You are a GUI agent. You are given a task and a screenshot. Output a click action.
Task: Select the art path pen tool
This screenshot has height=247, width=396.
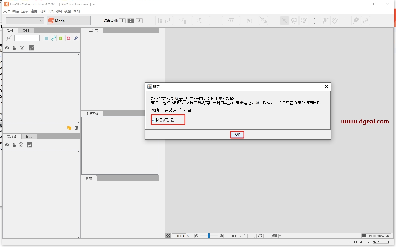click(356, 21)
